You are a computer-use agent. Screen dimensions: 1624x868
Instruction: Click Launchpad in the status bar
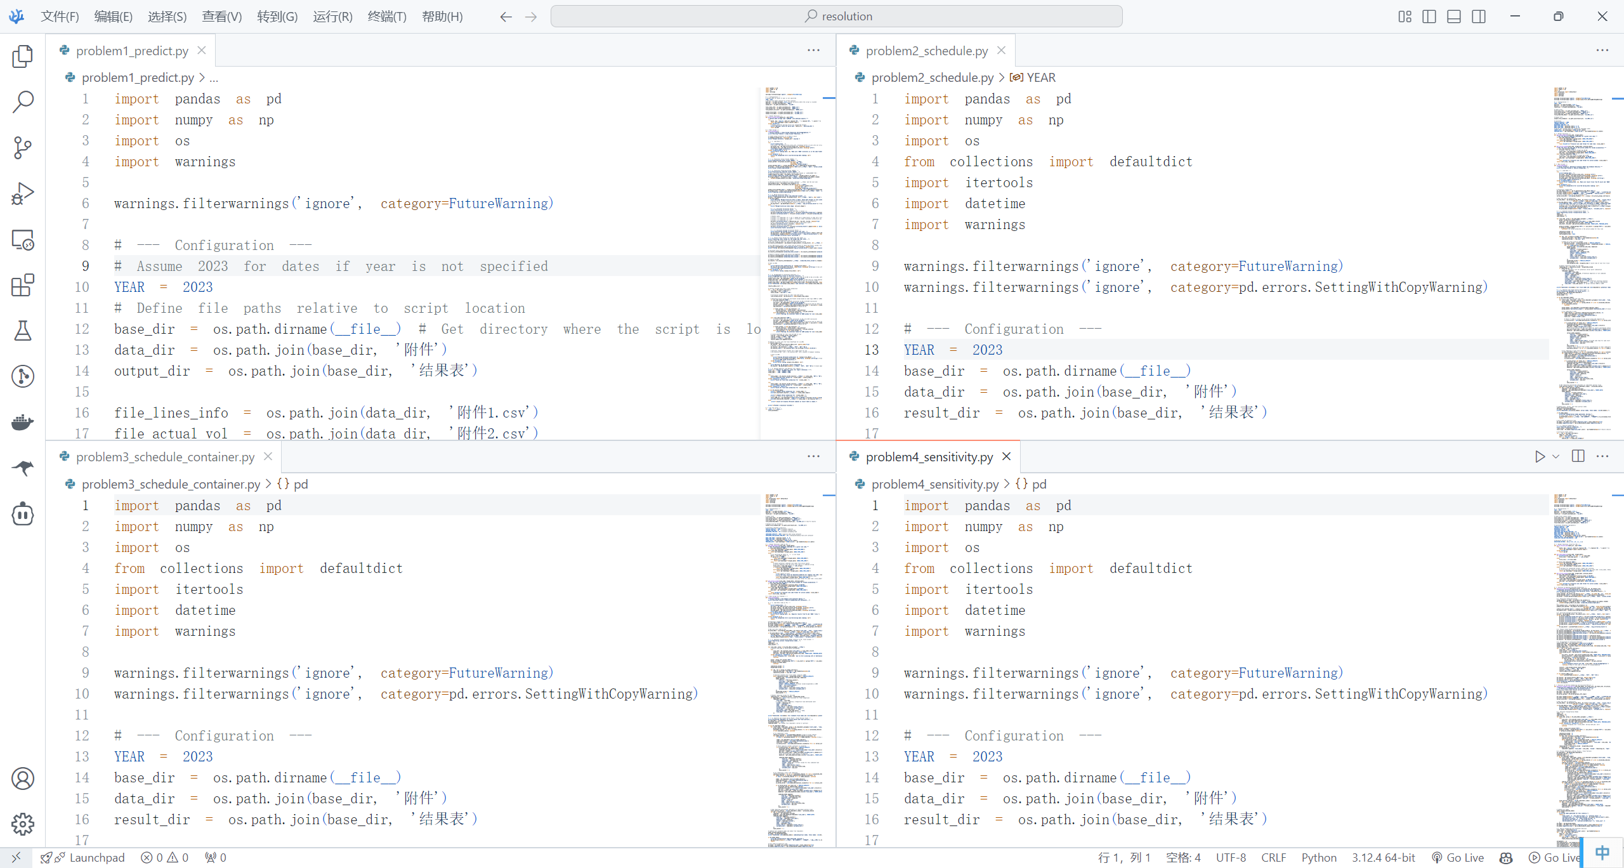click(96, 857)
